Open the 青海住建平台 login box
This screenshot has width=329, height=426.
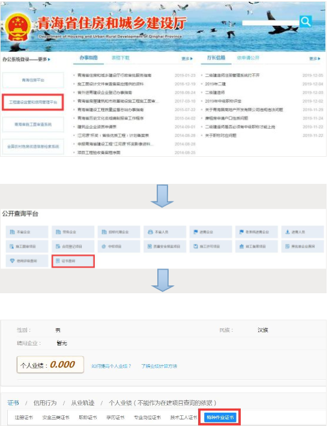click(x=33, y=80)
